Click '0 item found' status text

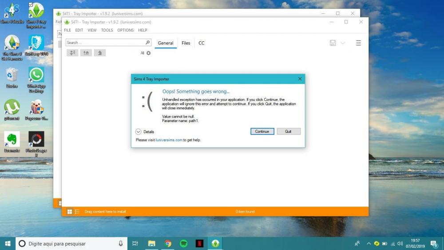click(x=245, y=211)
